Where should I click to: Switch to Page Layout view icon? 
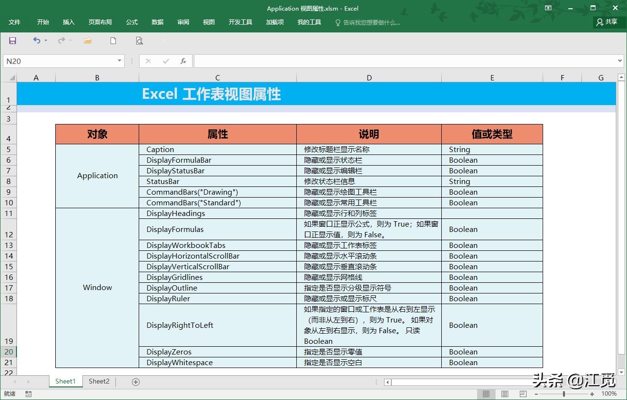(505, 394)
